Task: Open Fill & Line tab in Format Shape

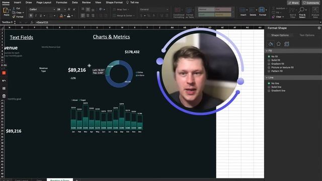Action: point(271,44)
